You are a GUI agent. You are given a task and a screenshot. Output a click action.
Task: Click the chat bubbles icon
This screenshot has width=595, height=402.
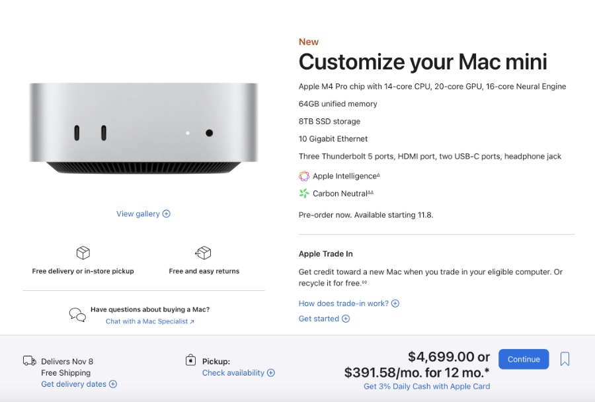coord(77,315)
